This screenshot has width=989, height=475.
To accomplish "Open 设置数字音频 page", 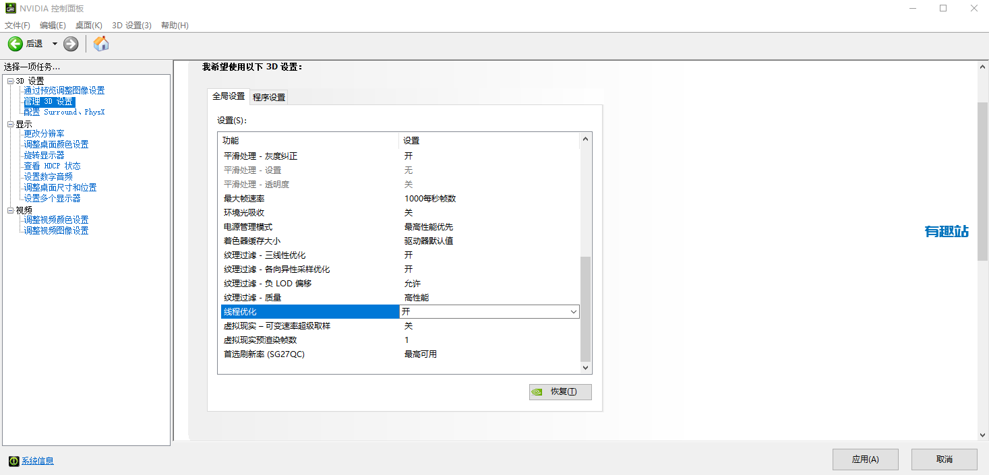I will point(49,177).
